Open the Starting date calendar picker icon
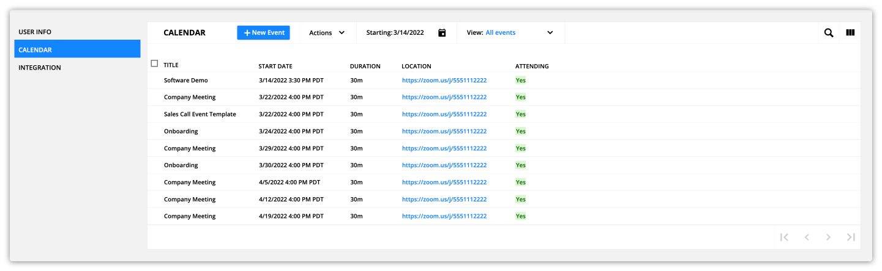Image resolution: width=882 pixels, height=271 pixels. [442, 33]
